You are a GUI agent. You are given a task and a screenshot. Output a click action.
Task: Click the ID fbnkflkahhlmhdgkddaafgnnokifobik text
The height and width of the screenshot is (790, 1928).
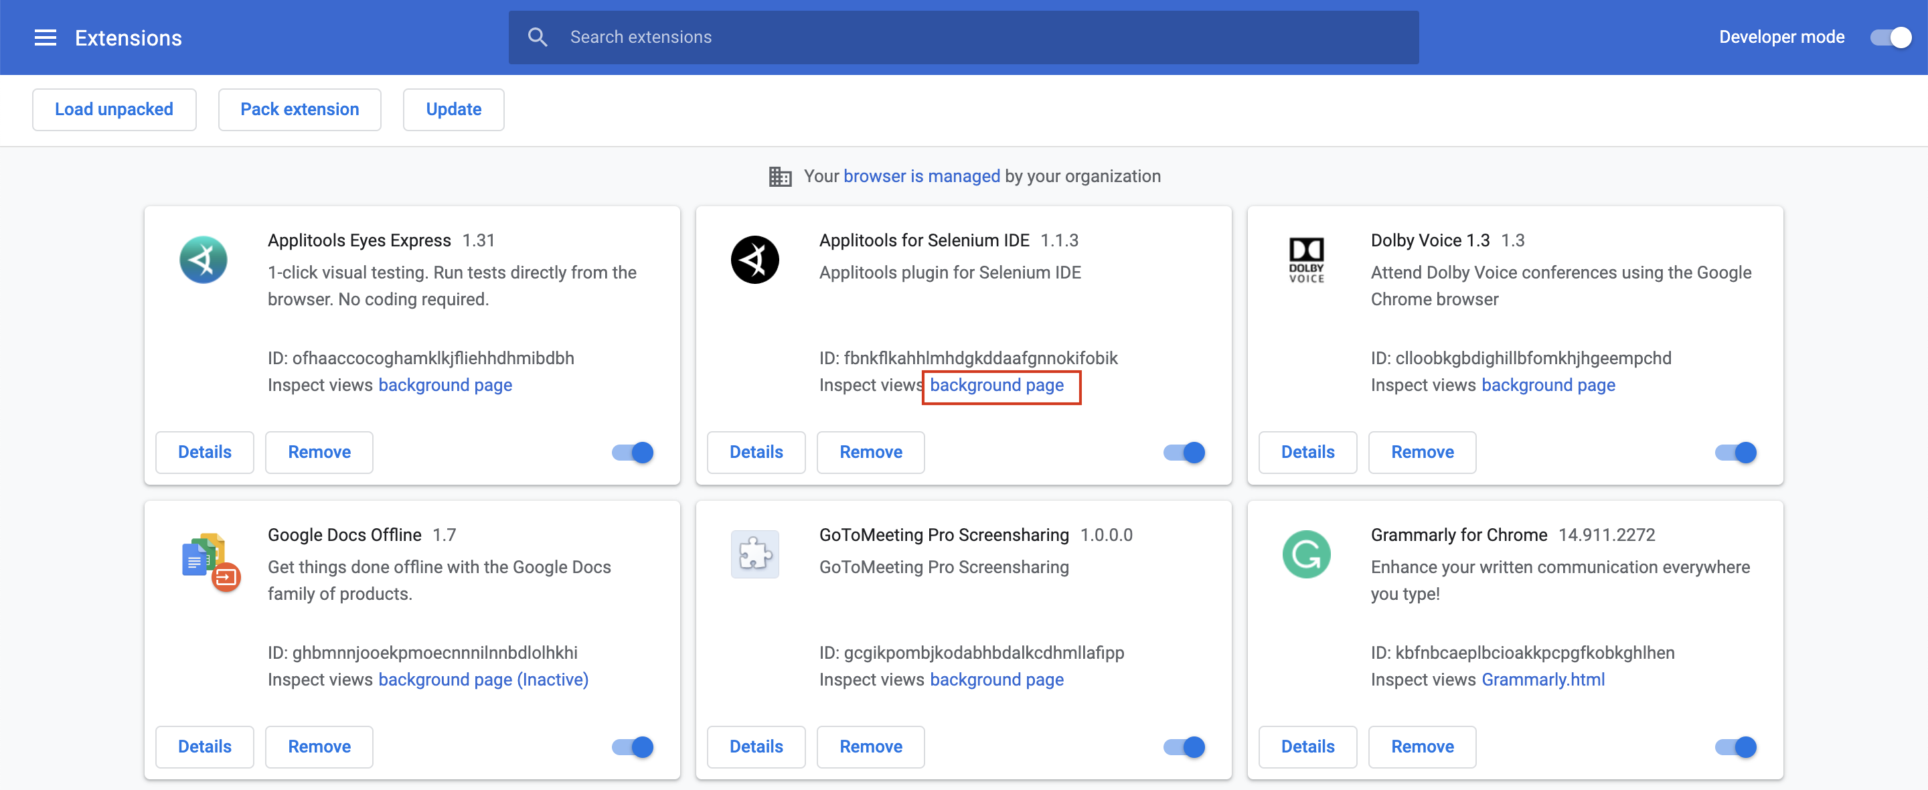pyautogui.click(x=969, y=359)
